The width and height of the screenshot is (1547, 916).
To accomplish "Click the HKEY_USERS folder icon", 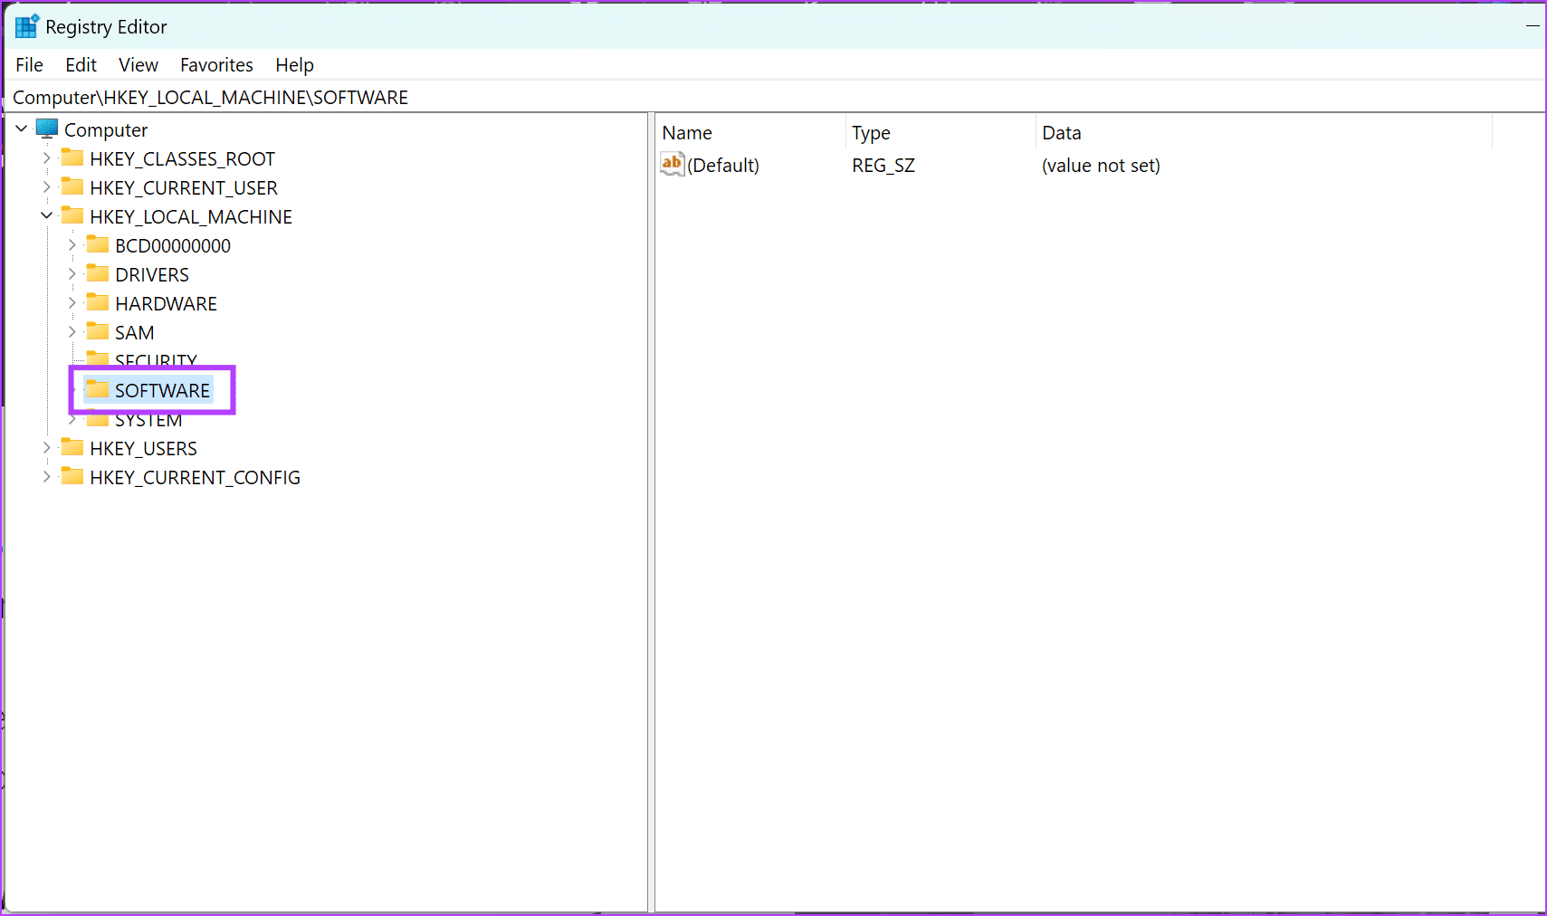I will click(72, 448).
